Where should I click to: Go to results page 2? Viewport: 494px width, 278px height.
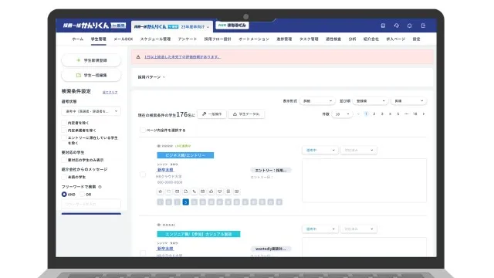point(374,114)
